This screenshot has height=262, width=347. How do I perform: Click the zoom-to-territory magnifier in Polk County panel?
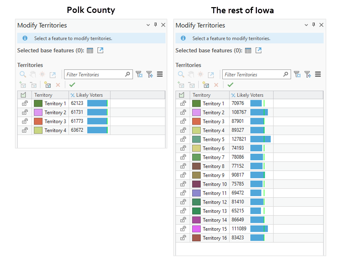(x=23, y=74)
